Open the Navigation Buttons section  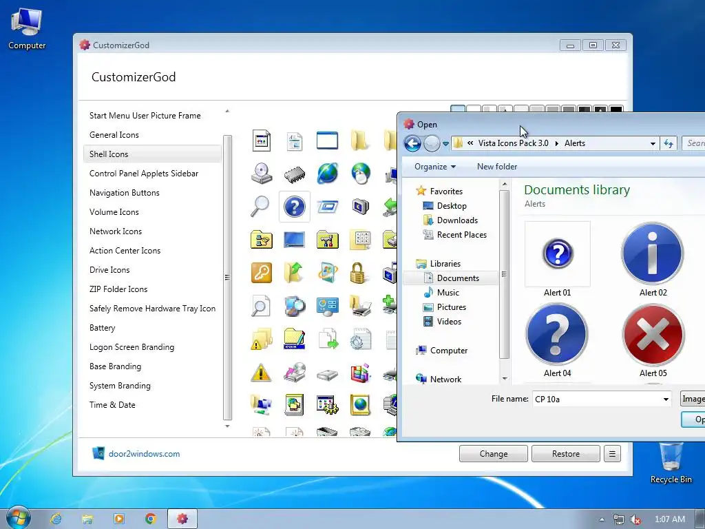(125, 193)
